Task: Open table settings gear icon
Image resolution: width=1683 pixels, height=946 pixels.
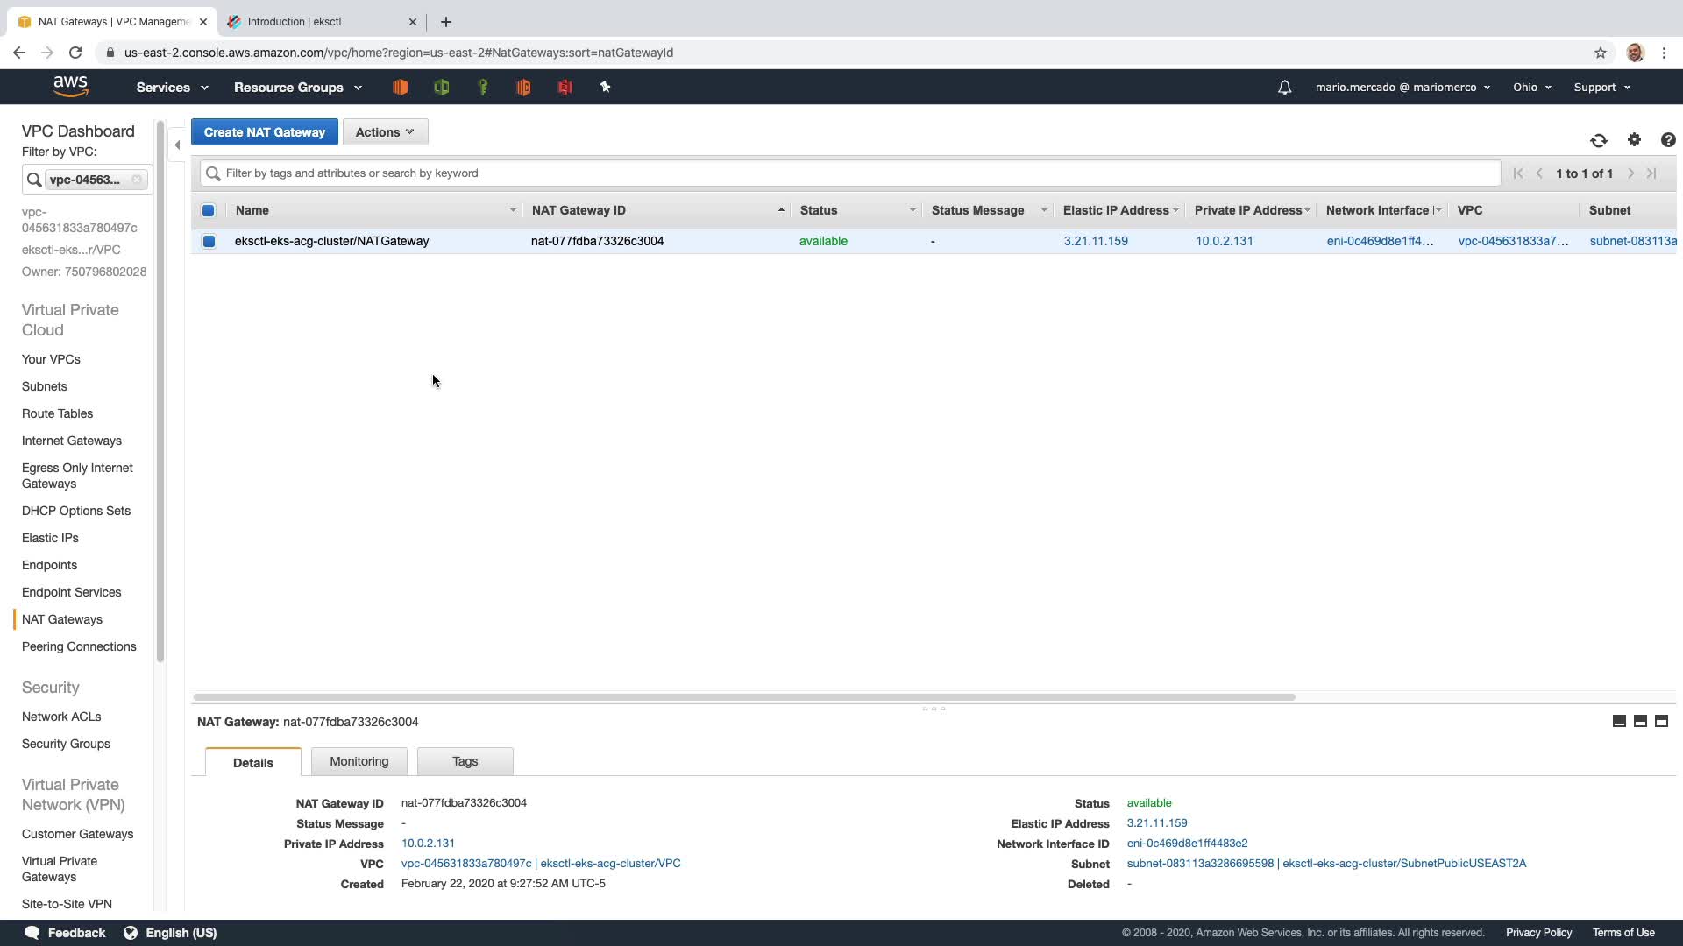Action: click(1634, 140)
